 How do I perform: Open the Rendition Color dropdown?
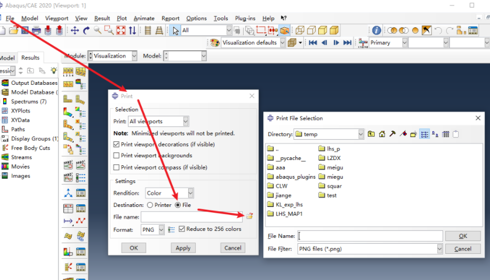190,193
